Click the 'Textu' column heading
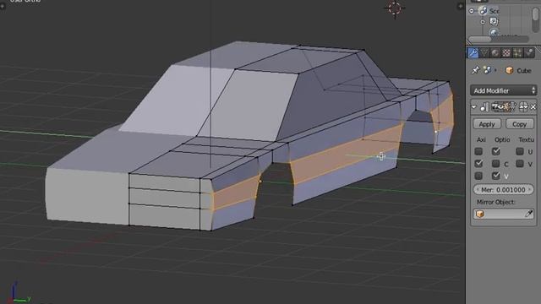 point(526,139)
